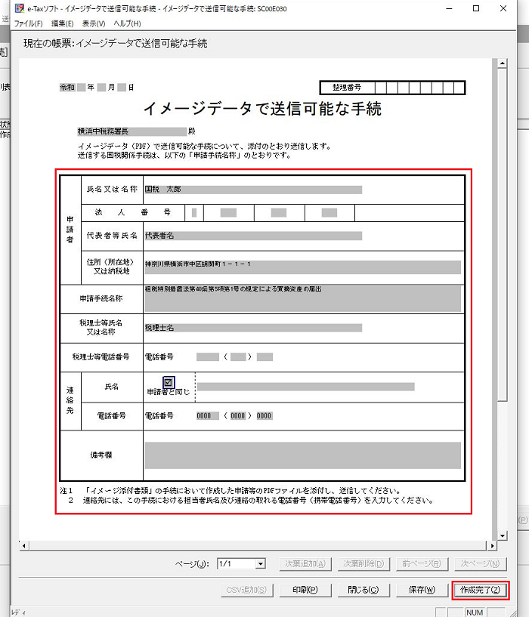Open the 編集(E) menu
This screenshot has height=617, width=529.
click(x=62, y=23)
